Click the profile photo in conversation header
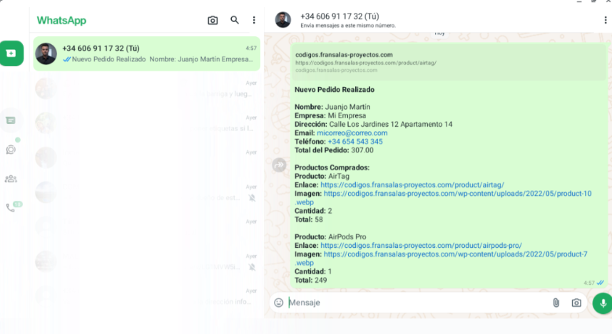612x334 pixels. pyautogui.click(x=283, y=20)
